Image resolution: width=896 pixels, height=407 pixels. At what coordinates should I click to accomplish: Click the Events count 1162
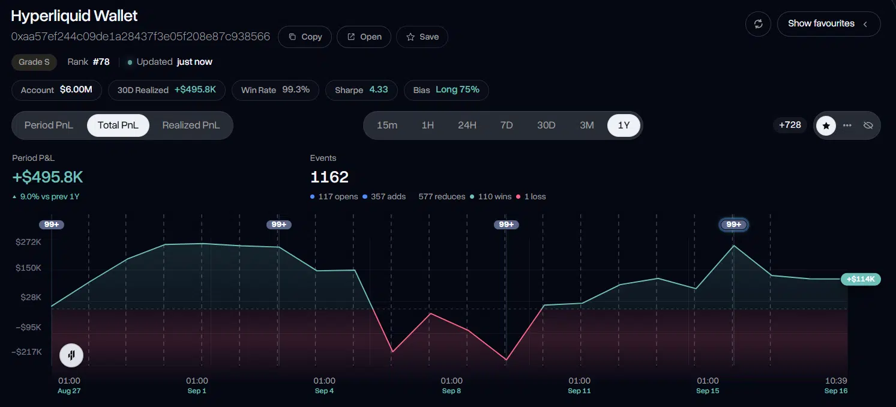(329, 177)
